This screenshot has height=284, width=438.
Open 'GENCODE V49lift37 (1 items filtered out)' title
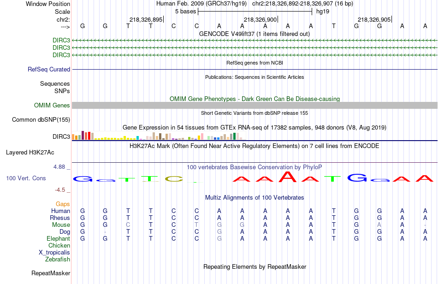tap(255, 34)
